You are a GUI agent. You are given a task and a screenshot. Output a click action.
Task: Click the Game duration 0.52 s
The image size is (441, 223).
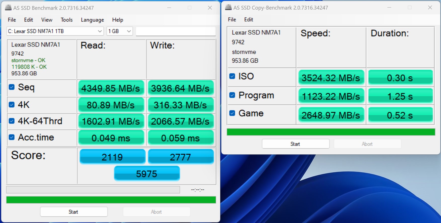pos(400,115)
